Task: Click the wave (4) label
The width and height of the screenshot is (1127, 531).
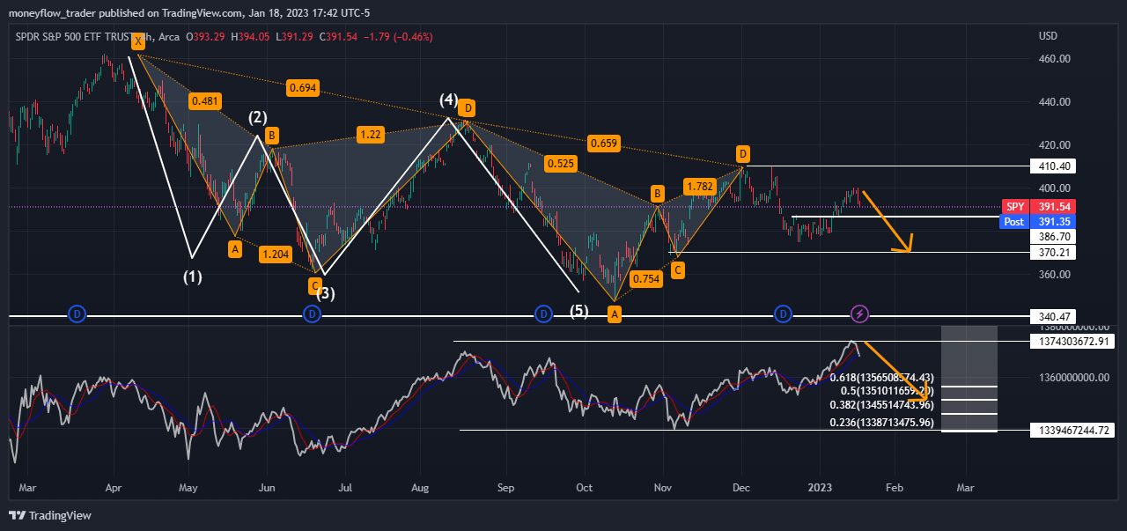Action: tap(449, 100)
